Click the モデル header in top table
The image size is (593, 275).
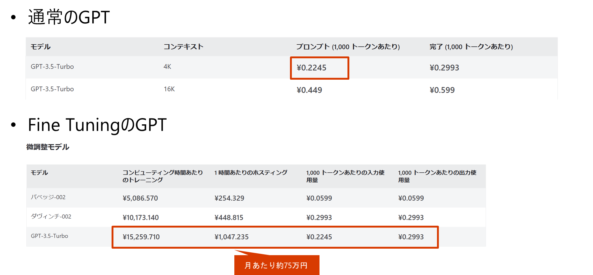coord(40,47)
